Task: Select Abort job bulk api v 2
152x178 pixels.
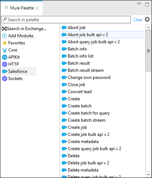Action: coord(103,35)
